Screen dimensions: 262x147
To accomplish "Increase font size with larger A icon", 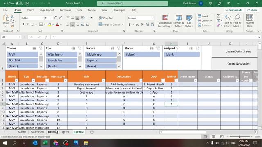I will (56, 18).
